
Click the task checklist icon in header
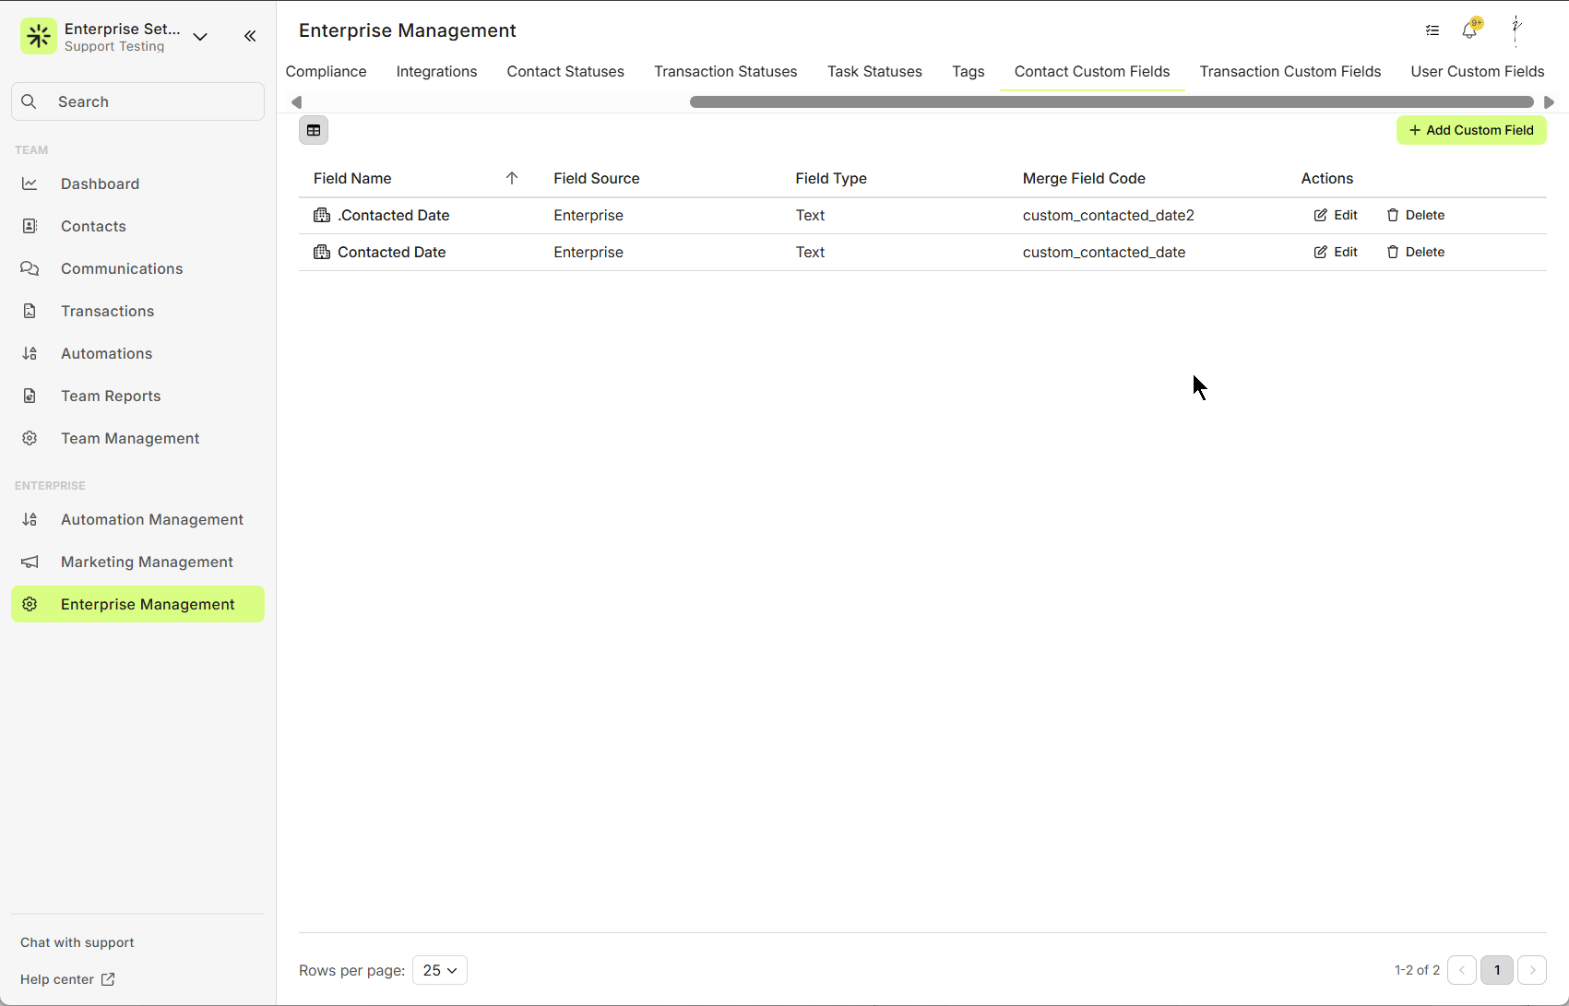pos(1432,30)
